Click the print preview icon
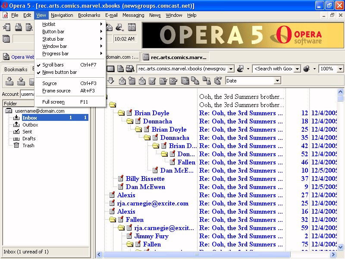345x259 pixels. pyautogui.click(x=29, y=27)
